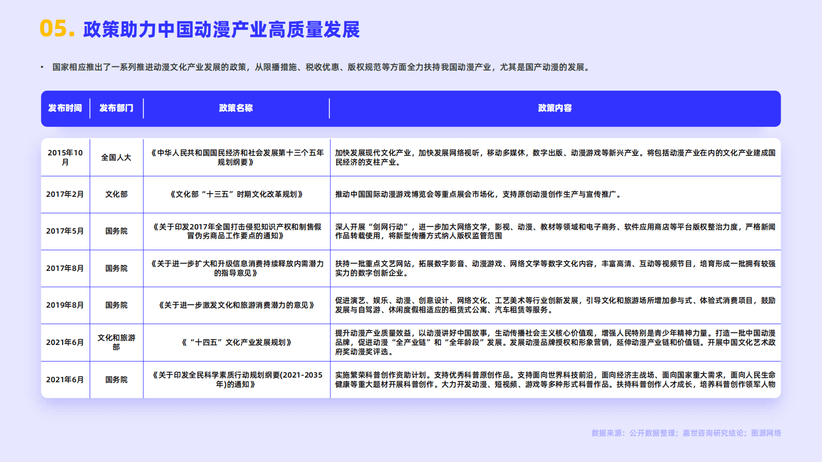Click the policy name about 扩大和升级信息消费
This screenshot has width=822, height=462.
point(237,268)
